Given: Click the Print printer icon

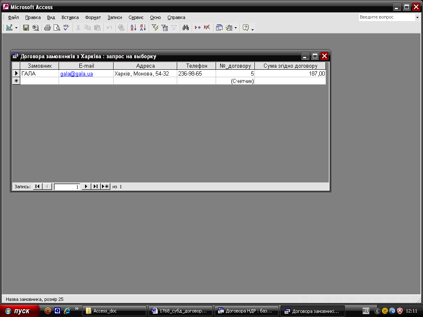Looking at the screenshot, I should [48, 28].
